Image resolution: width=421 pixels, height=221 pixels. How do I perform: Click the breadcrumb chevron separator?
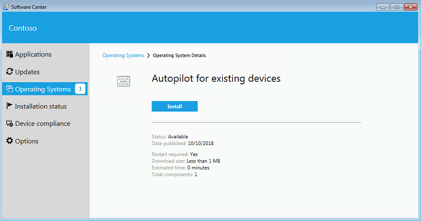pyautogui.click(x=148, y=56)
